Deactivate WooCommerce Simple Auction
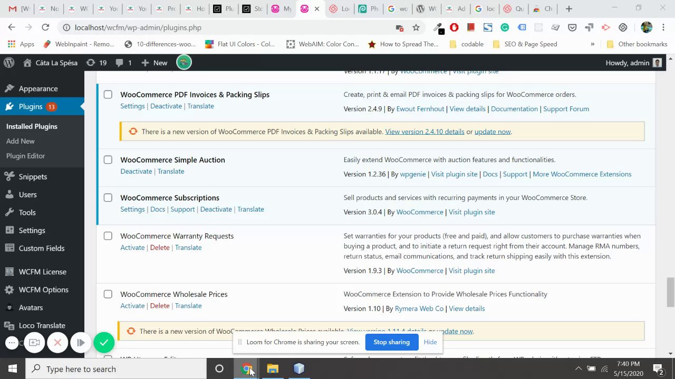The image size is (675, 379). pyautogui.click(x=136, y=172)
